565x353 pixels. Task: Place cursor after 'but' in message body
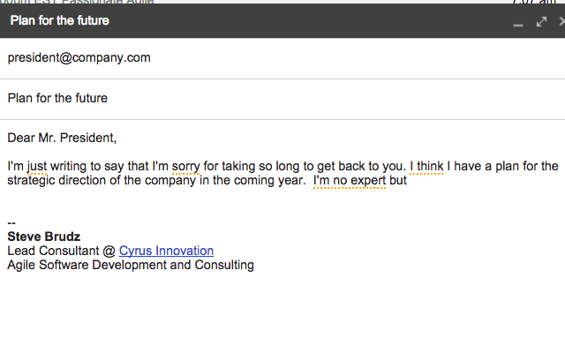[x=408, y=181]
